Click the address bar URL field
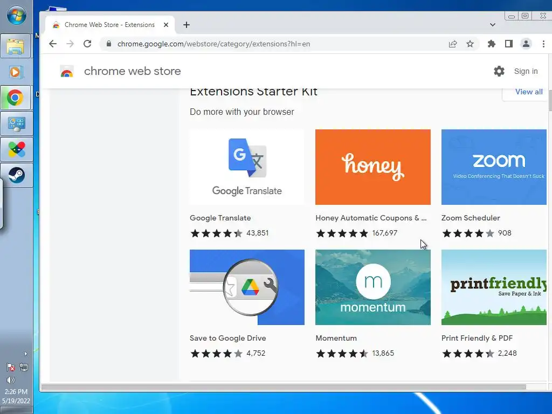The height and width of the screenshot is (414, 552). pos(213,44)
